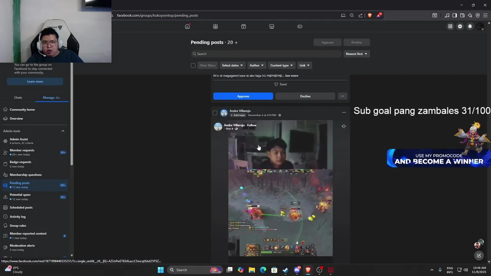This screenshot has width=491, height=276.
Task: Open Brave VPN shield icon
Action: (478, 15)
